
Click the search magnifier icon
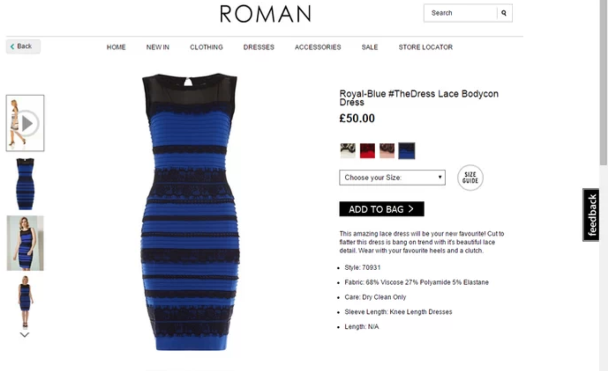504,13
